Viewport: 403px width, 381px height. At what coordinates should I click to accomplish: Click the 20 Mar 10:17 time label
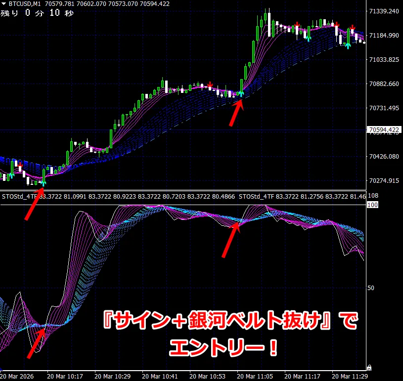coord(65,377)
